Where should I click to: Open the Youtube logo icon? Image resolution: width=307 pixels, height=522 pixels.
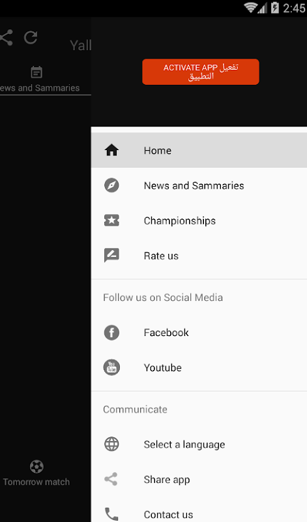tap(111, 367)
